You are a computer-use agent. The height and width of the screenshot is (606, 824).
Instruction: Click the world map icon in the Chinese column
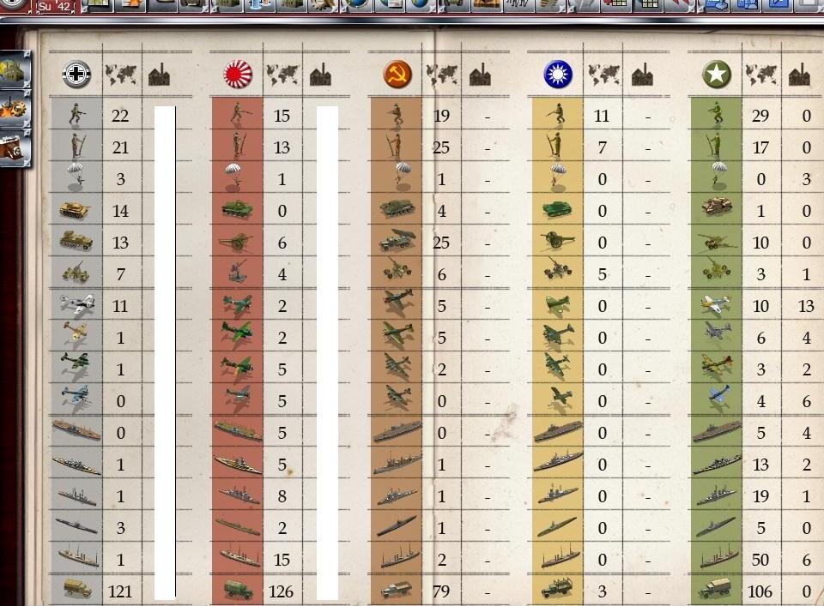[x=603, y=75]
